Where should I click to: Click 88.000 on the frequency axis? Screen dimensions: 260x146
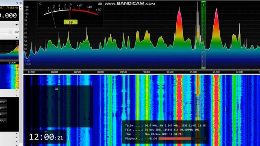(54, 72)
